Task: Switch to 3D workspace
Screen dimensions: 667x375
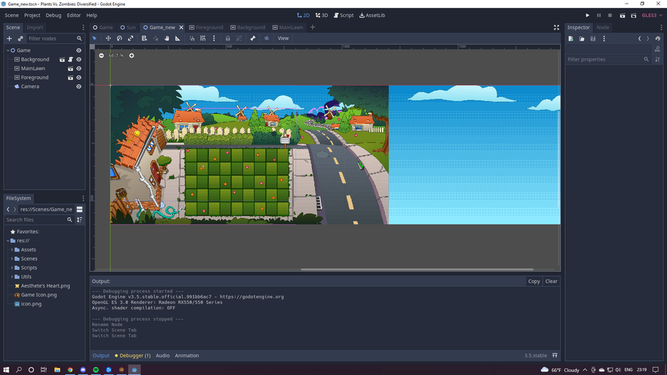Action: point(322,16)
